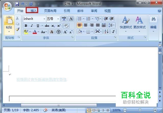Center align the text

click(x=86, y=25)
